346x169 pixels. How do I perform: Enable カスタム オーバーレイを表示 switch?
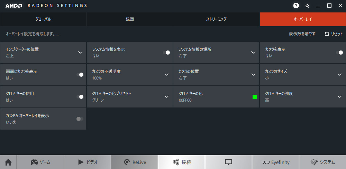tap(80, 119)
